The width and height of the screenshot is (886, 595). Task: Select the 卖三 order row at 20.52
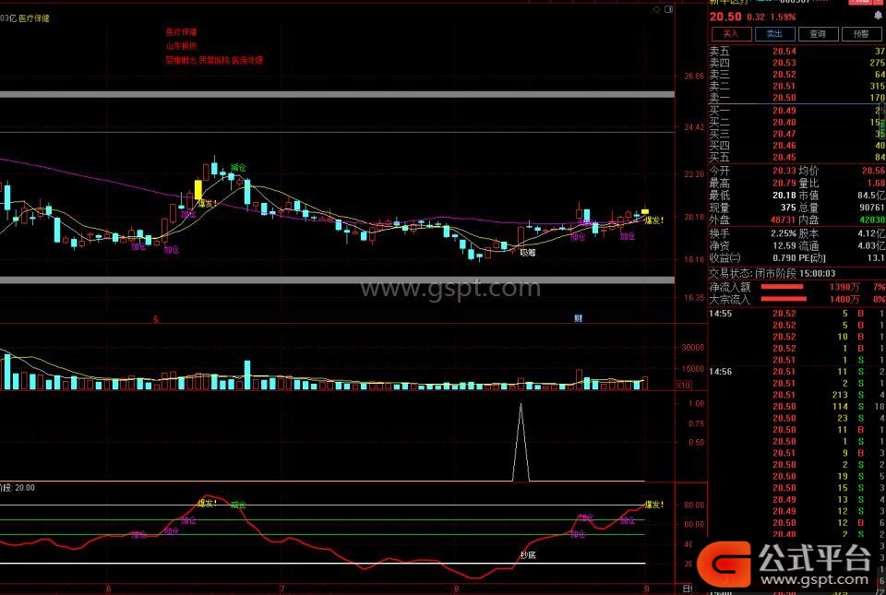click(x=796, y=75)
